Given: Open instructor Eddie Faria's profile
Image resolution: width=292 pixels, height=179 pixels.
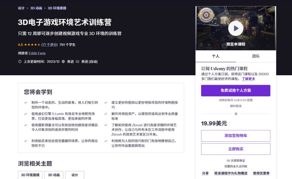Looking at the screenshot, I should tap(37, 53).
